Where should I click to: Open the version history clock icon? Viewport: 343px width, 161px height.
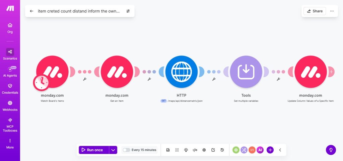pos(222,150)
